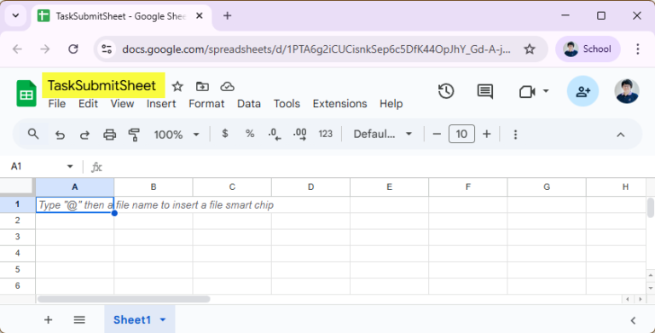655x333 pixels.
Task: Hide the menus with collapse chevron
Action: click(x=621, y=135)
